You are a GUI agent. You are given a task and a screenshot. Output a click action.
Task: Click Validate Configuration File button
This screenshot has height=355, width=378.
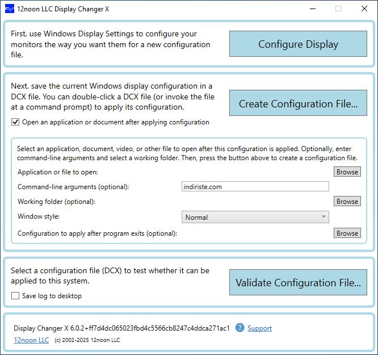click(x=298, y=282)
